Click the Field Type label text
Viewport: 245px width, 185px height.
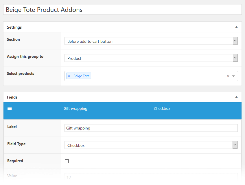click(16, 144)
